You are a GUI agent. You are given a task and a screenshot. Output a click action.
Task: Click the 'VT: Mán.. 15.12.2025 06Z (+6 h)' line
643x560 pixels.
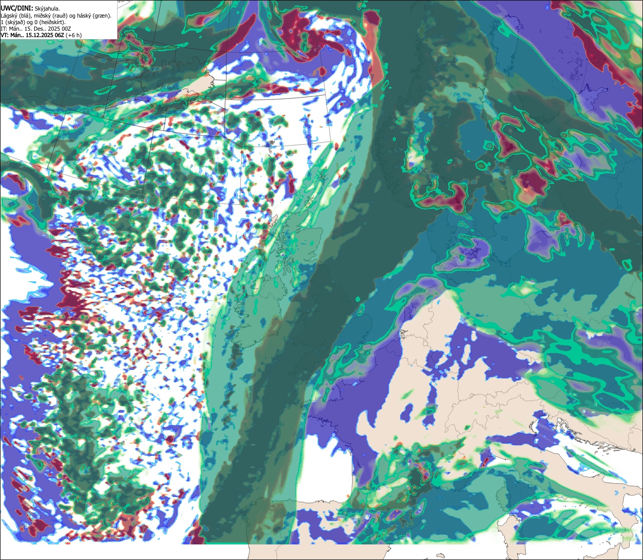[x=41, y=35]
